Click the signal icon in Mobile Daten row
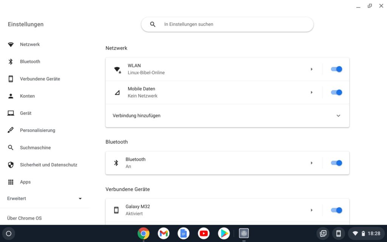Viewport: 387px width, 242px height. [117, 93]
